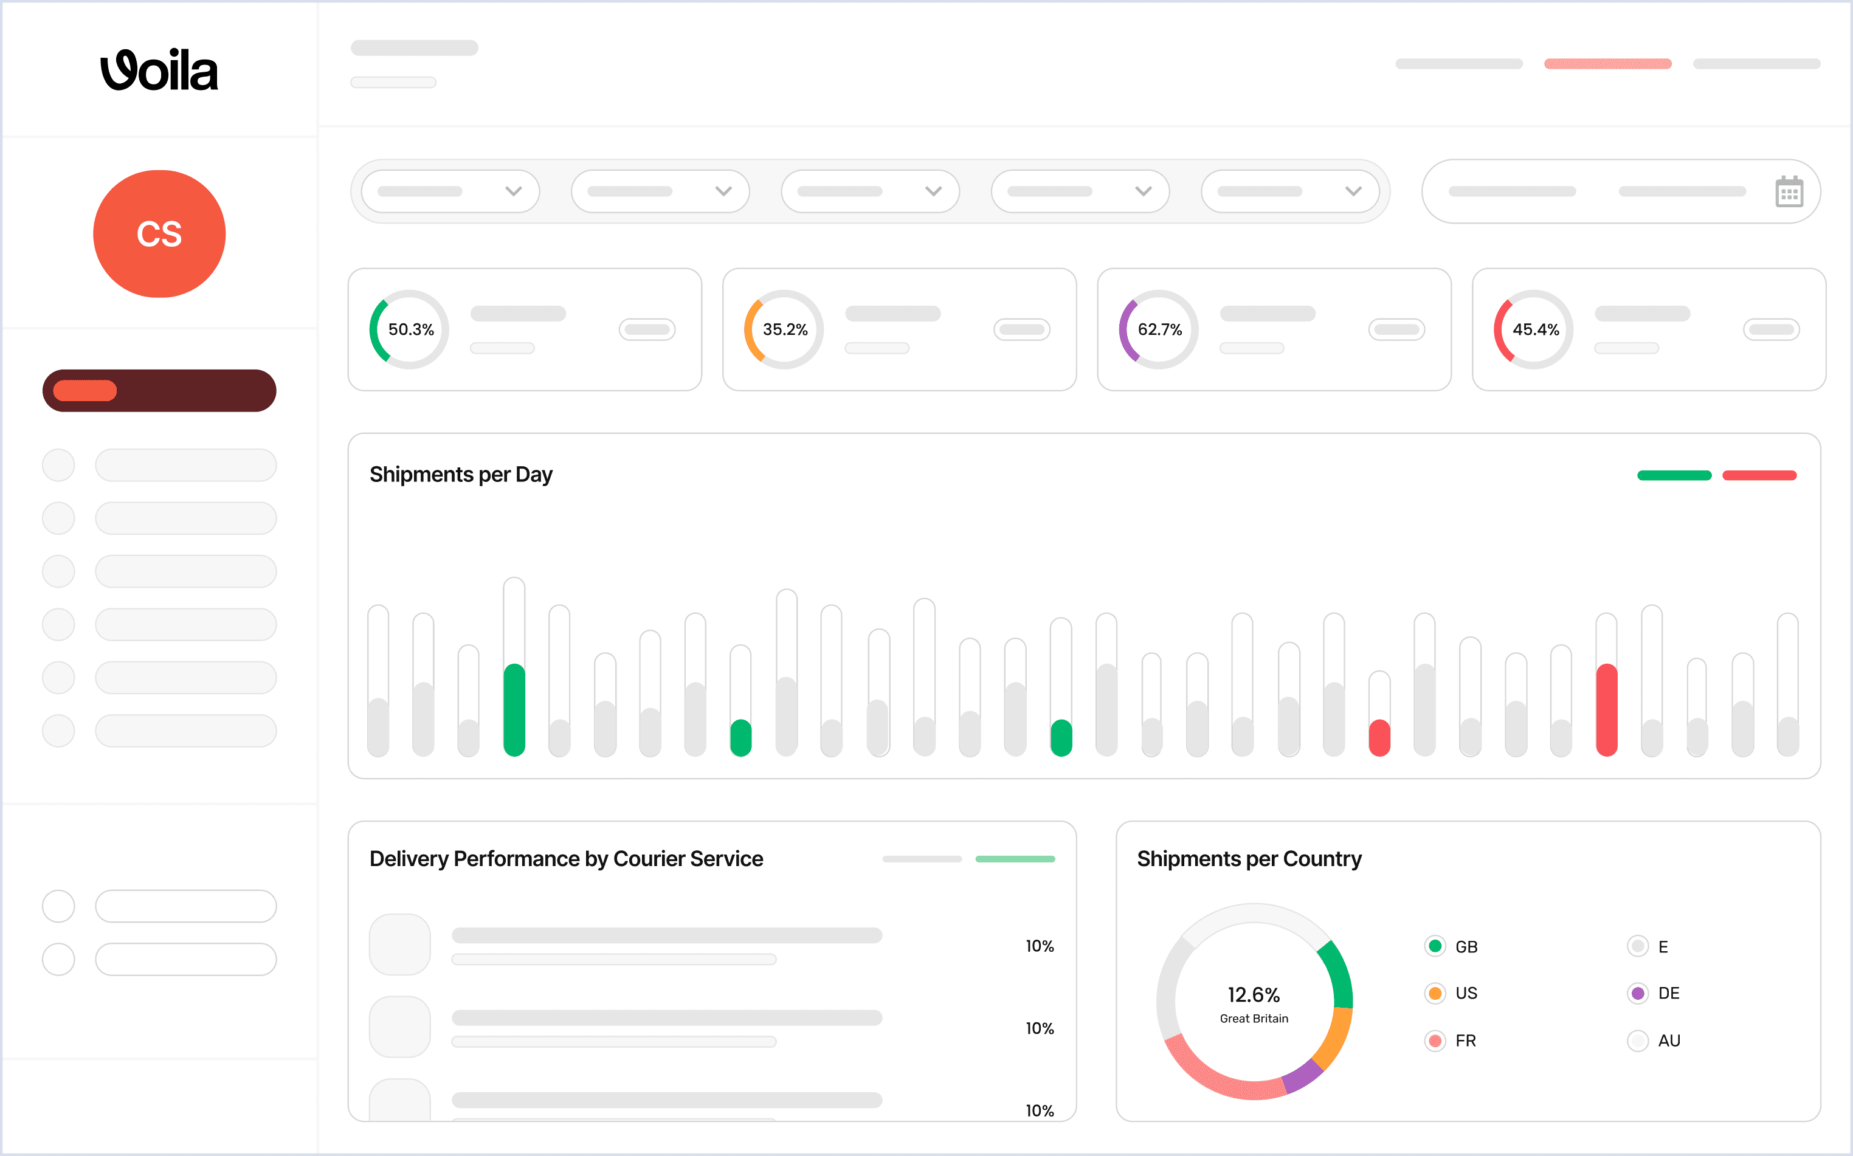Click the pill button in 50.3% card
This screenshot has height=1156, width=1853.
tap(647, 329)
